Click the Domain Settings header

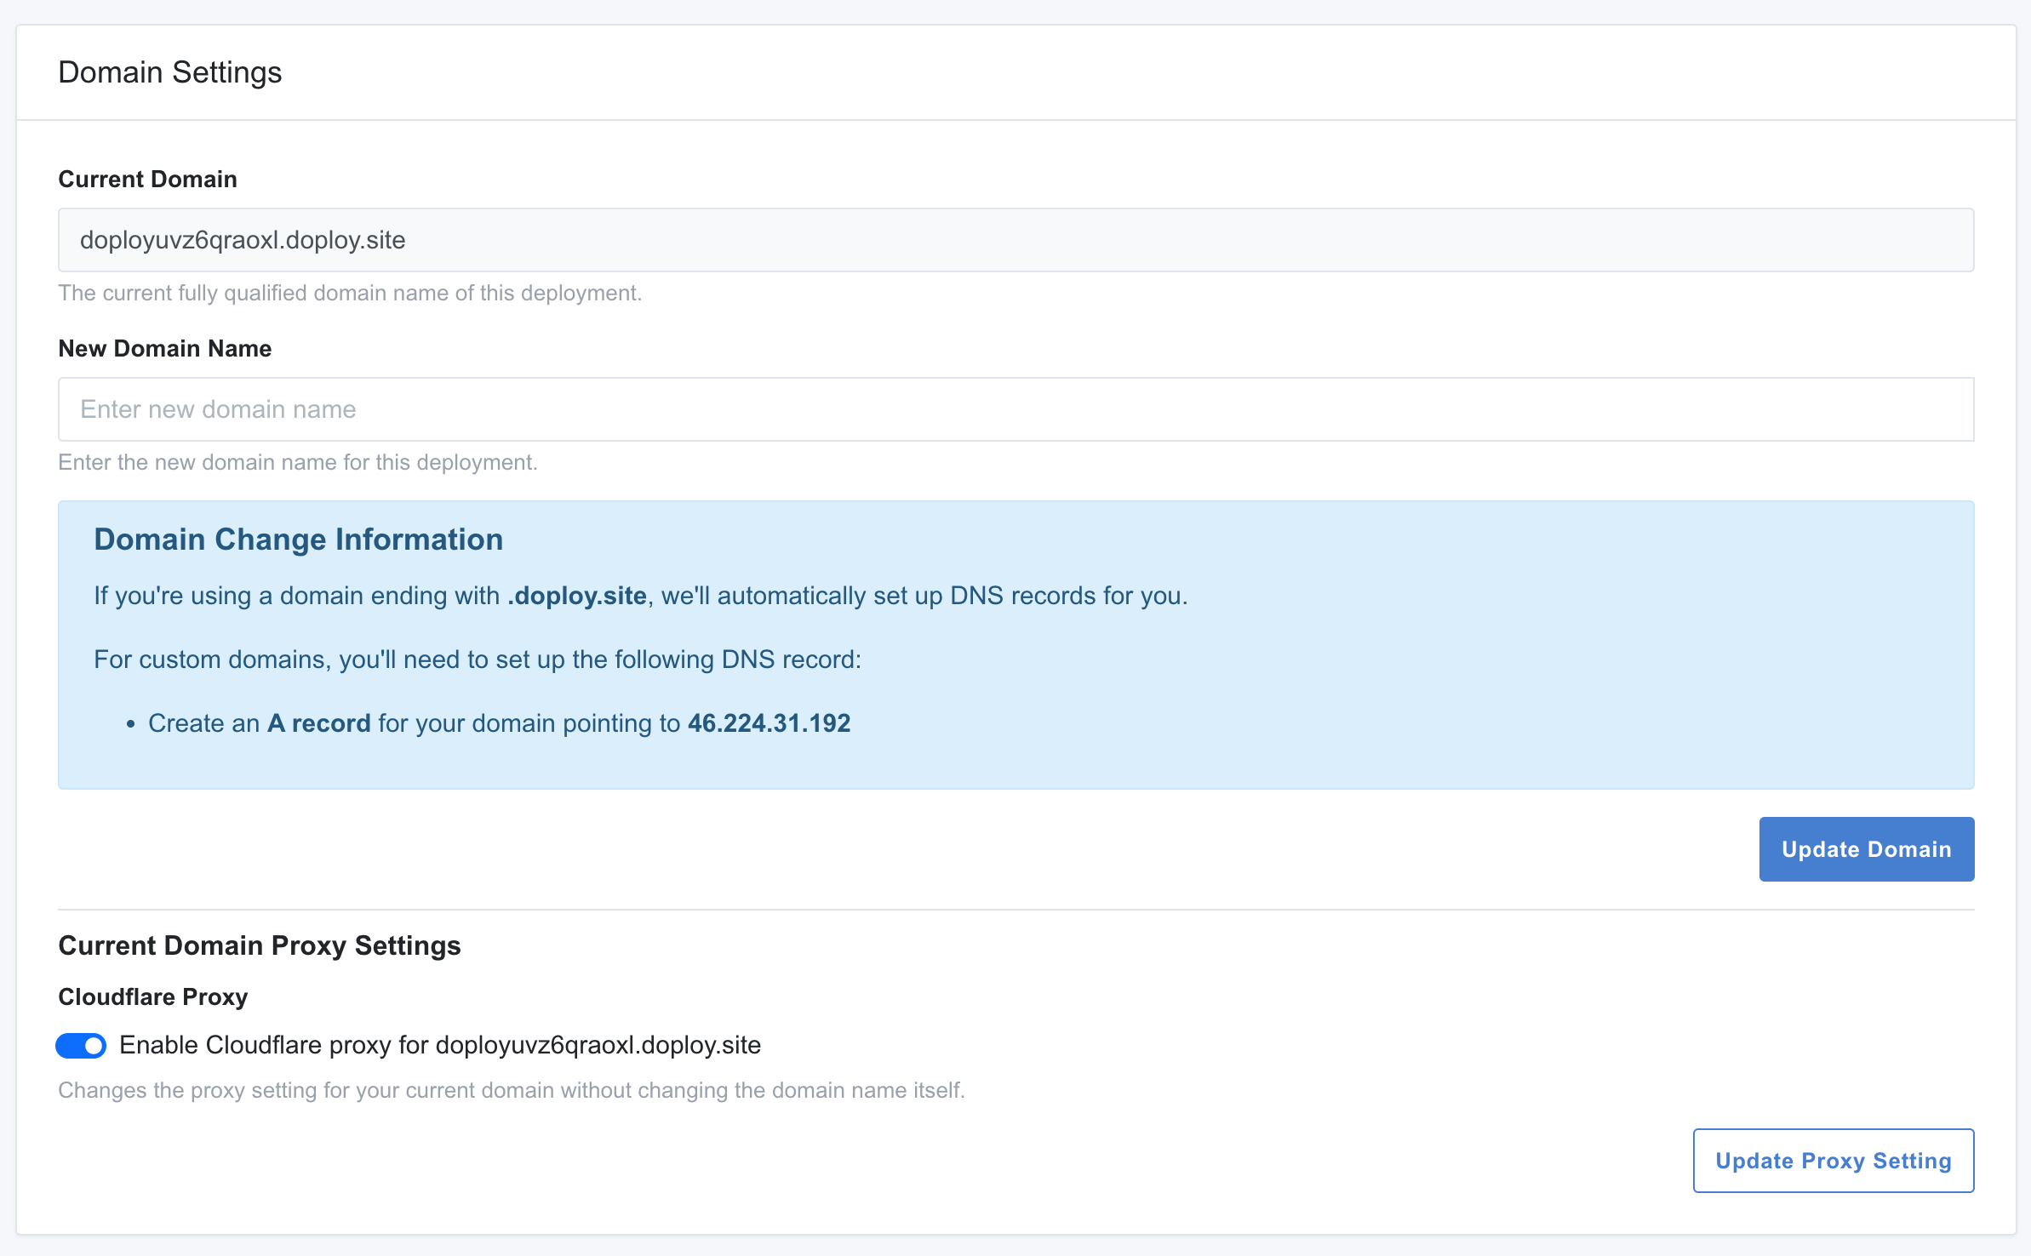(x=169, y=71)
